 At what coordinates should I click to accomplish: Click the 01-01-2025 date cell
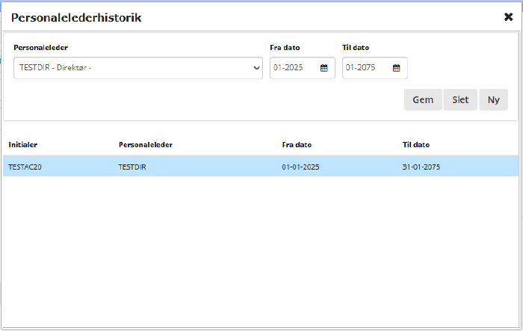[300, 167]
